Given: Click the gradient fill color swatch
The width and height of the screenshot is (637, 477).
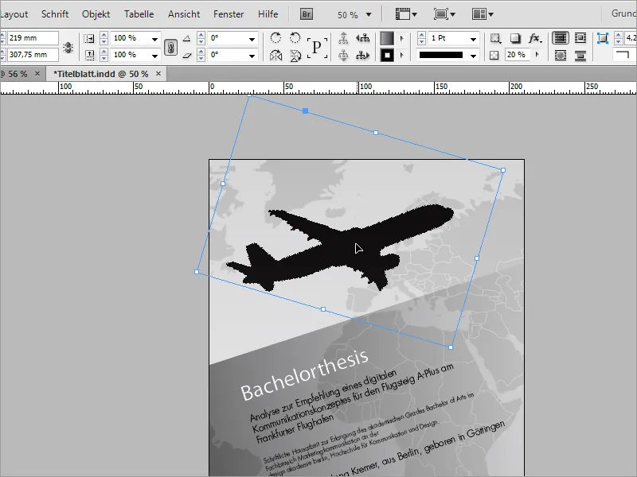Looking at the screenshot, I should [387, 38].
